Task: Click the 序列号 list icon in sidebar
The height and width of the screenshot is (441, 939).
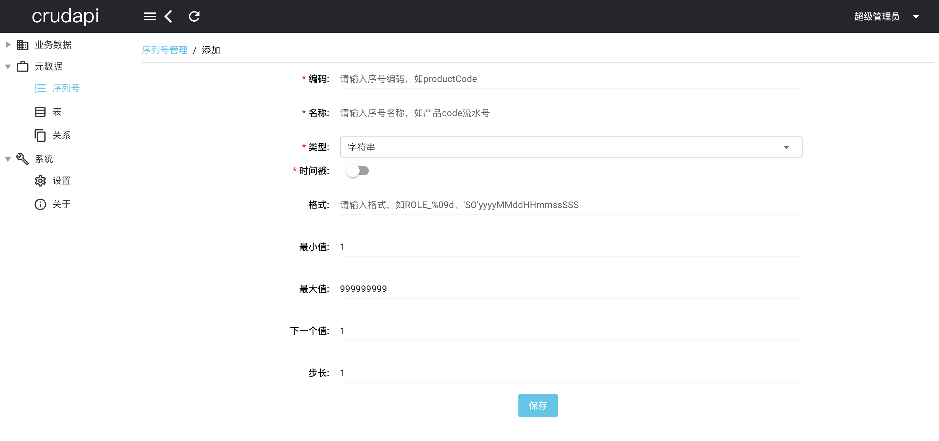Action: tap(40, 88)
